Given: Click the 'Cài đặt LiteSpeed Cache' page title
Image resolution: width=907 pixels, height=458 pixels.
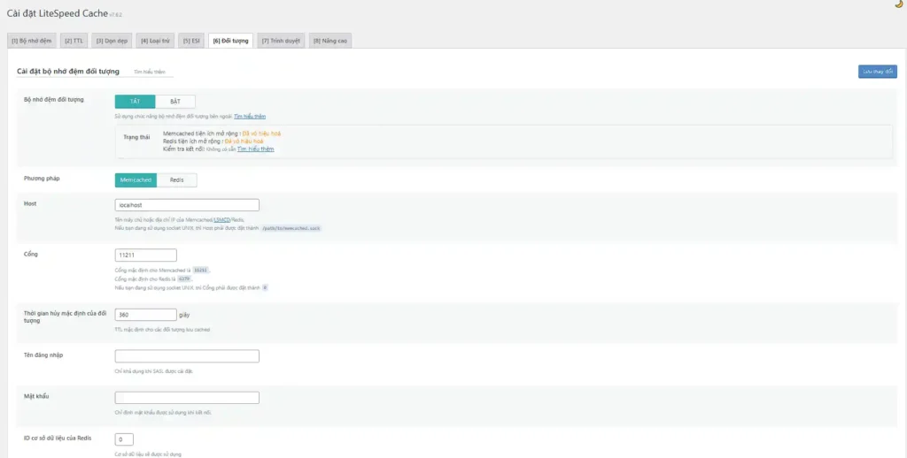Looking at the screenshot, I should click(58, 13).
